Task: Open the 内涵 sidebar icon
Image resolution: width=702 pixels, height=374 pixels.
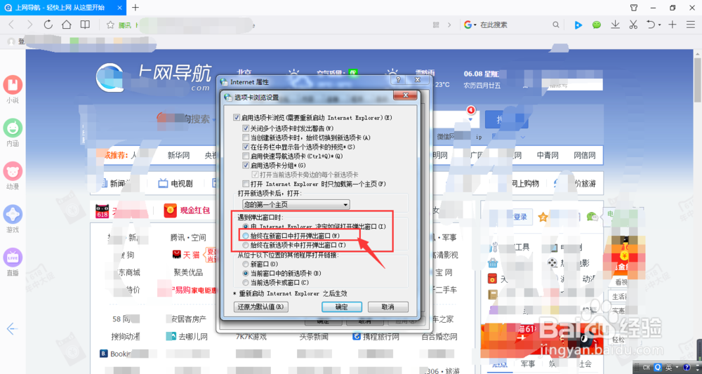Action: point(13,128)
